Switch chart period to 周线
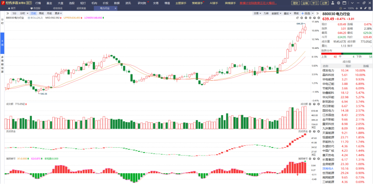The width and height of the screenshot is (373, 184). [x=41, y=13]
